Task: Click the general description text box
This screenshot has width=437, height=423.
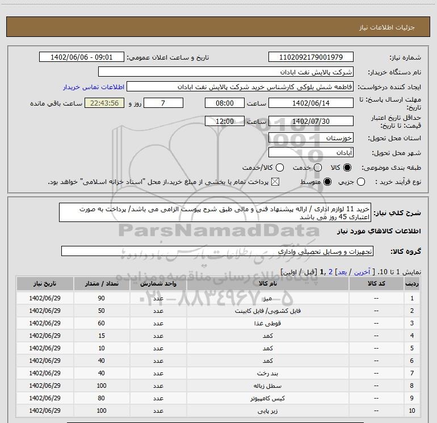Action: point(215,212)
